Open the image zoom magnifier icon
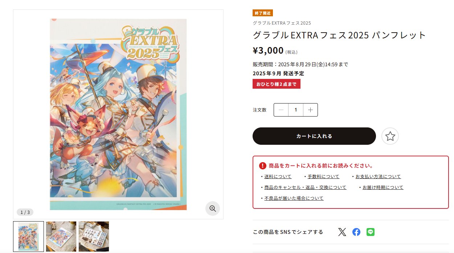 (212, 208)
